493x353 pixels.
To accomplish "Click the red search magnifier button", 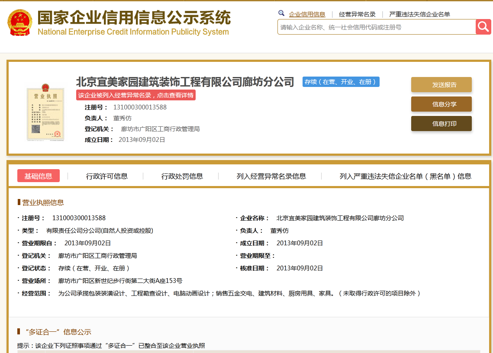I will tap(483, 27).
